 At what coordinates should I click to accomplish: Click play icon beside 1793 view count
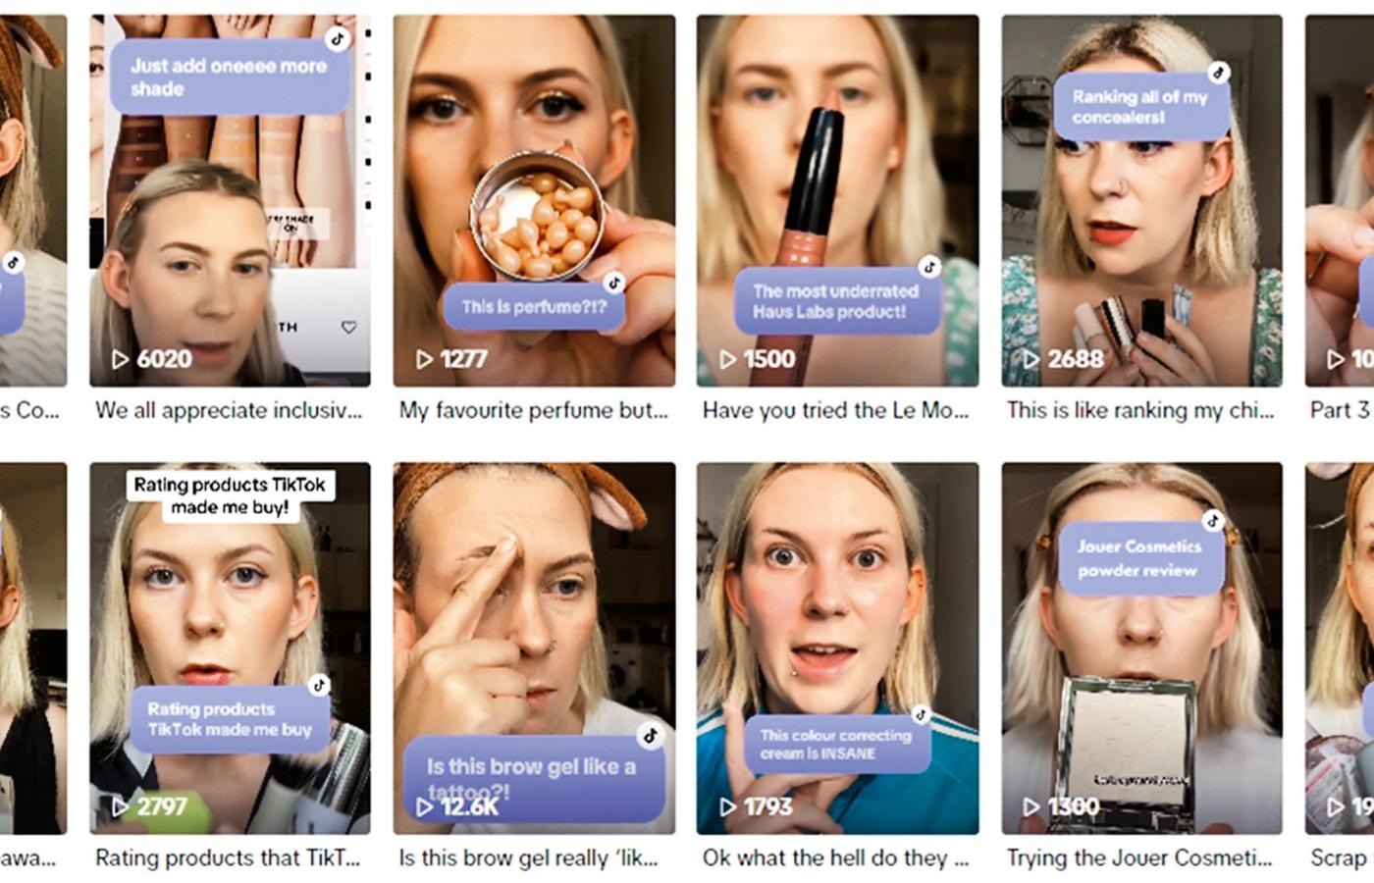click(728, 807)
